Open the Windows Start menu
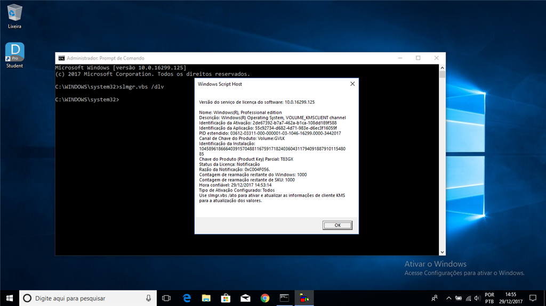Viewport: 546px width, 306px height. 10,298
